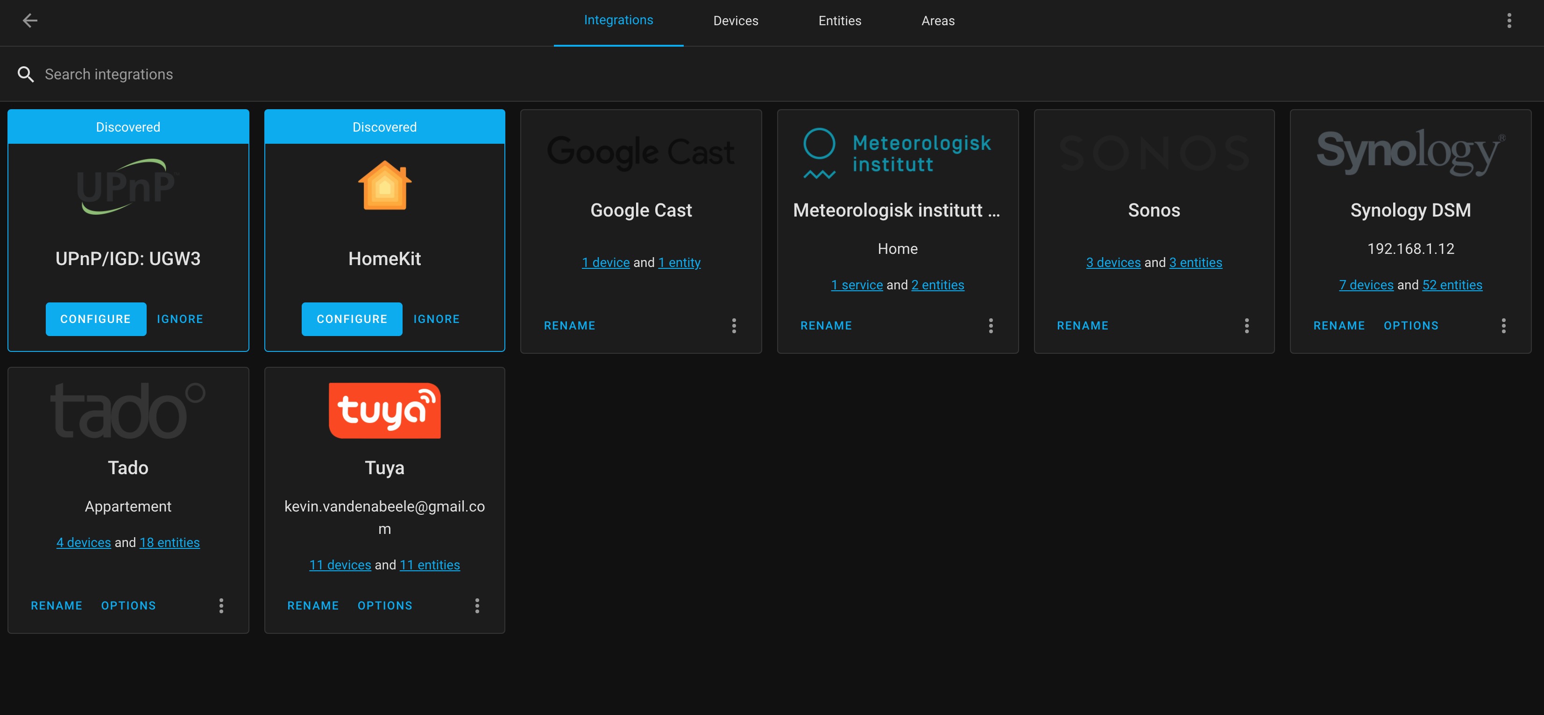Open Tuya's 11 devices link
This screenshot has width=1544, height=715.
[x=340, y=565]
